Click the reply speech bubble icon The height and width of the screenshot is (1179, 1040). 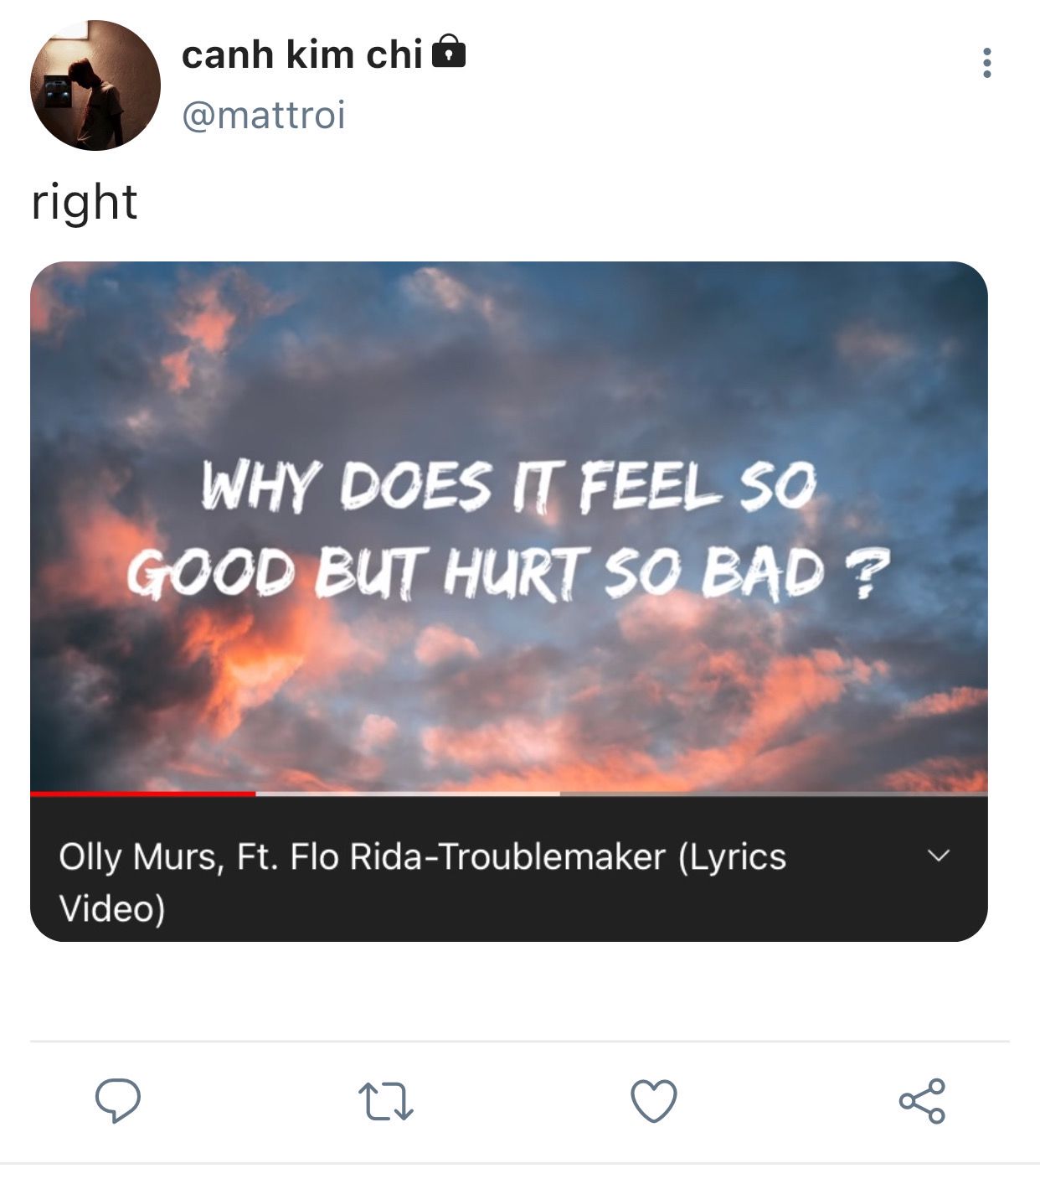coord(118,1099)
